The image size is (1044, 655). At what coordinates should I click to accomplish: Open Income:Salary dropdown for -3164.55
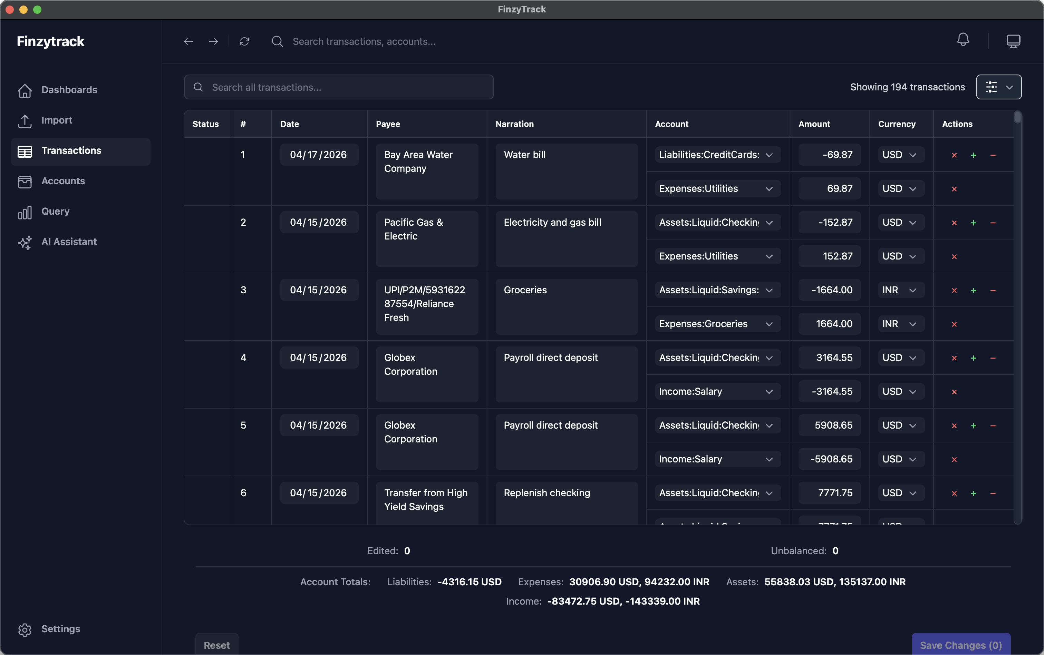[718, 391]
